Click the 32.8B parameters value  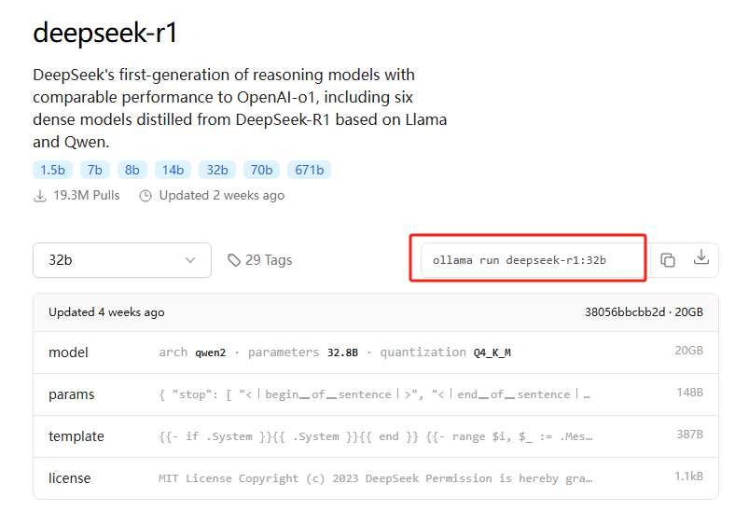pos(342,352)
